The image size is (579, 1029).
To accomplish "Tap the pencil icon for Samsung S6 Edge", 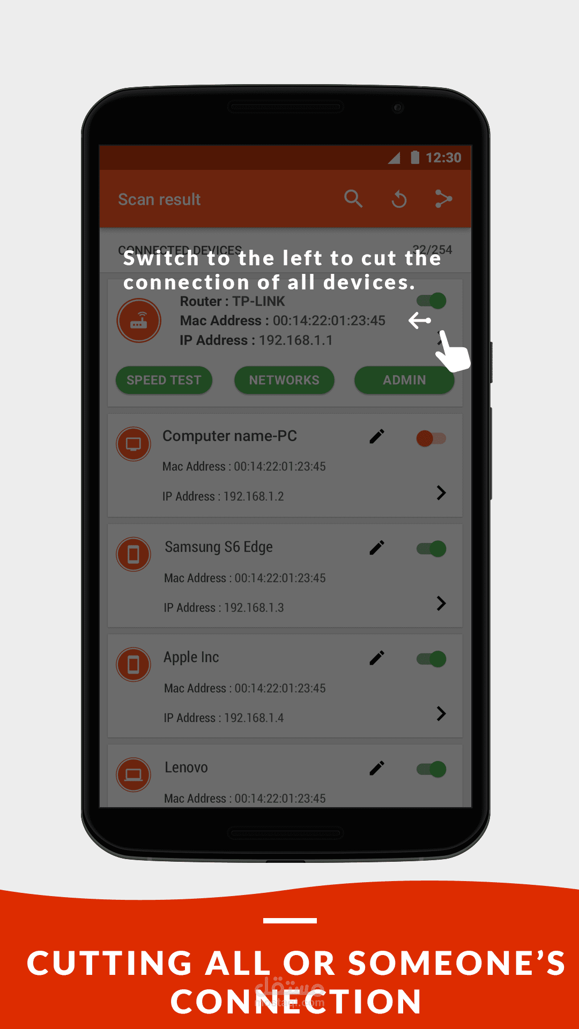I will [x=377, y=548].
